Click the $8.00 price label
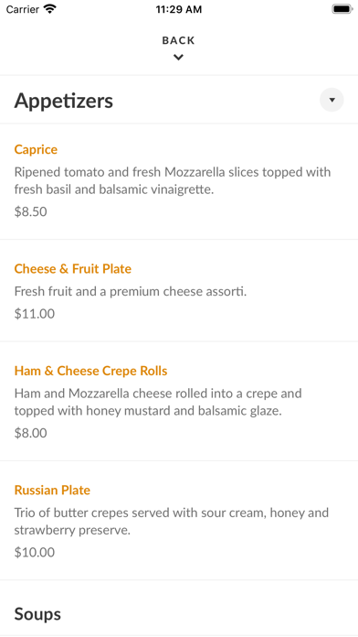 30,433
